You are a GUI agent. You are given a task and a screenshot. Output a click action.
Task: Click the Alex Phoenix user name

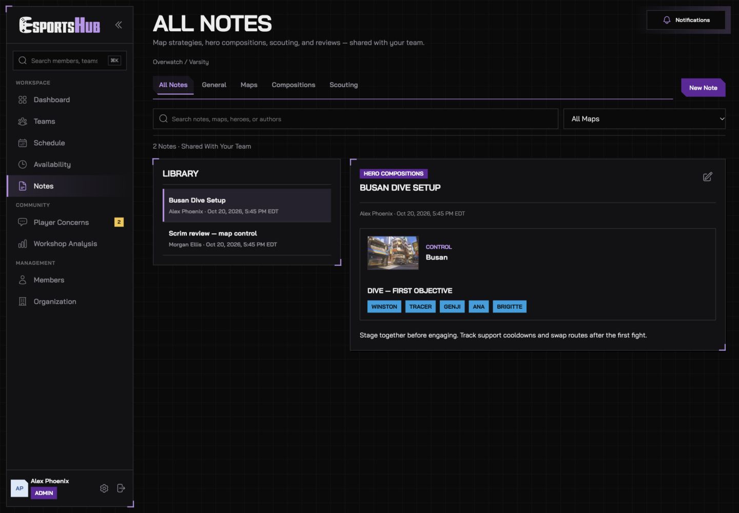tap(50, 481)
